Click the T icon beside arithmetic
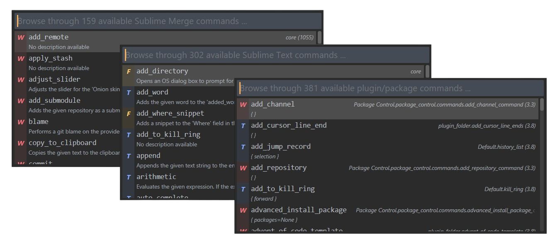This screenshot has width=560, height=240. click(x=129, y=177)
